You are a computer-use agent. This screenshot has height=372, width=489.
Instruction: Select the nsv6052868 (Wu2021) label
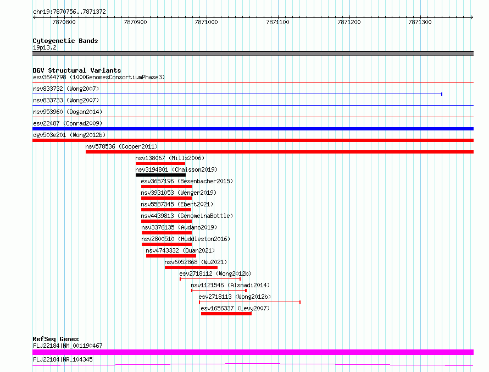pyautogui.click(x=196, y=262)
